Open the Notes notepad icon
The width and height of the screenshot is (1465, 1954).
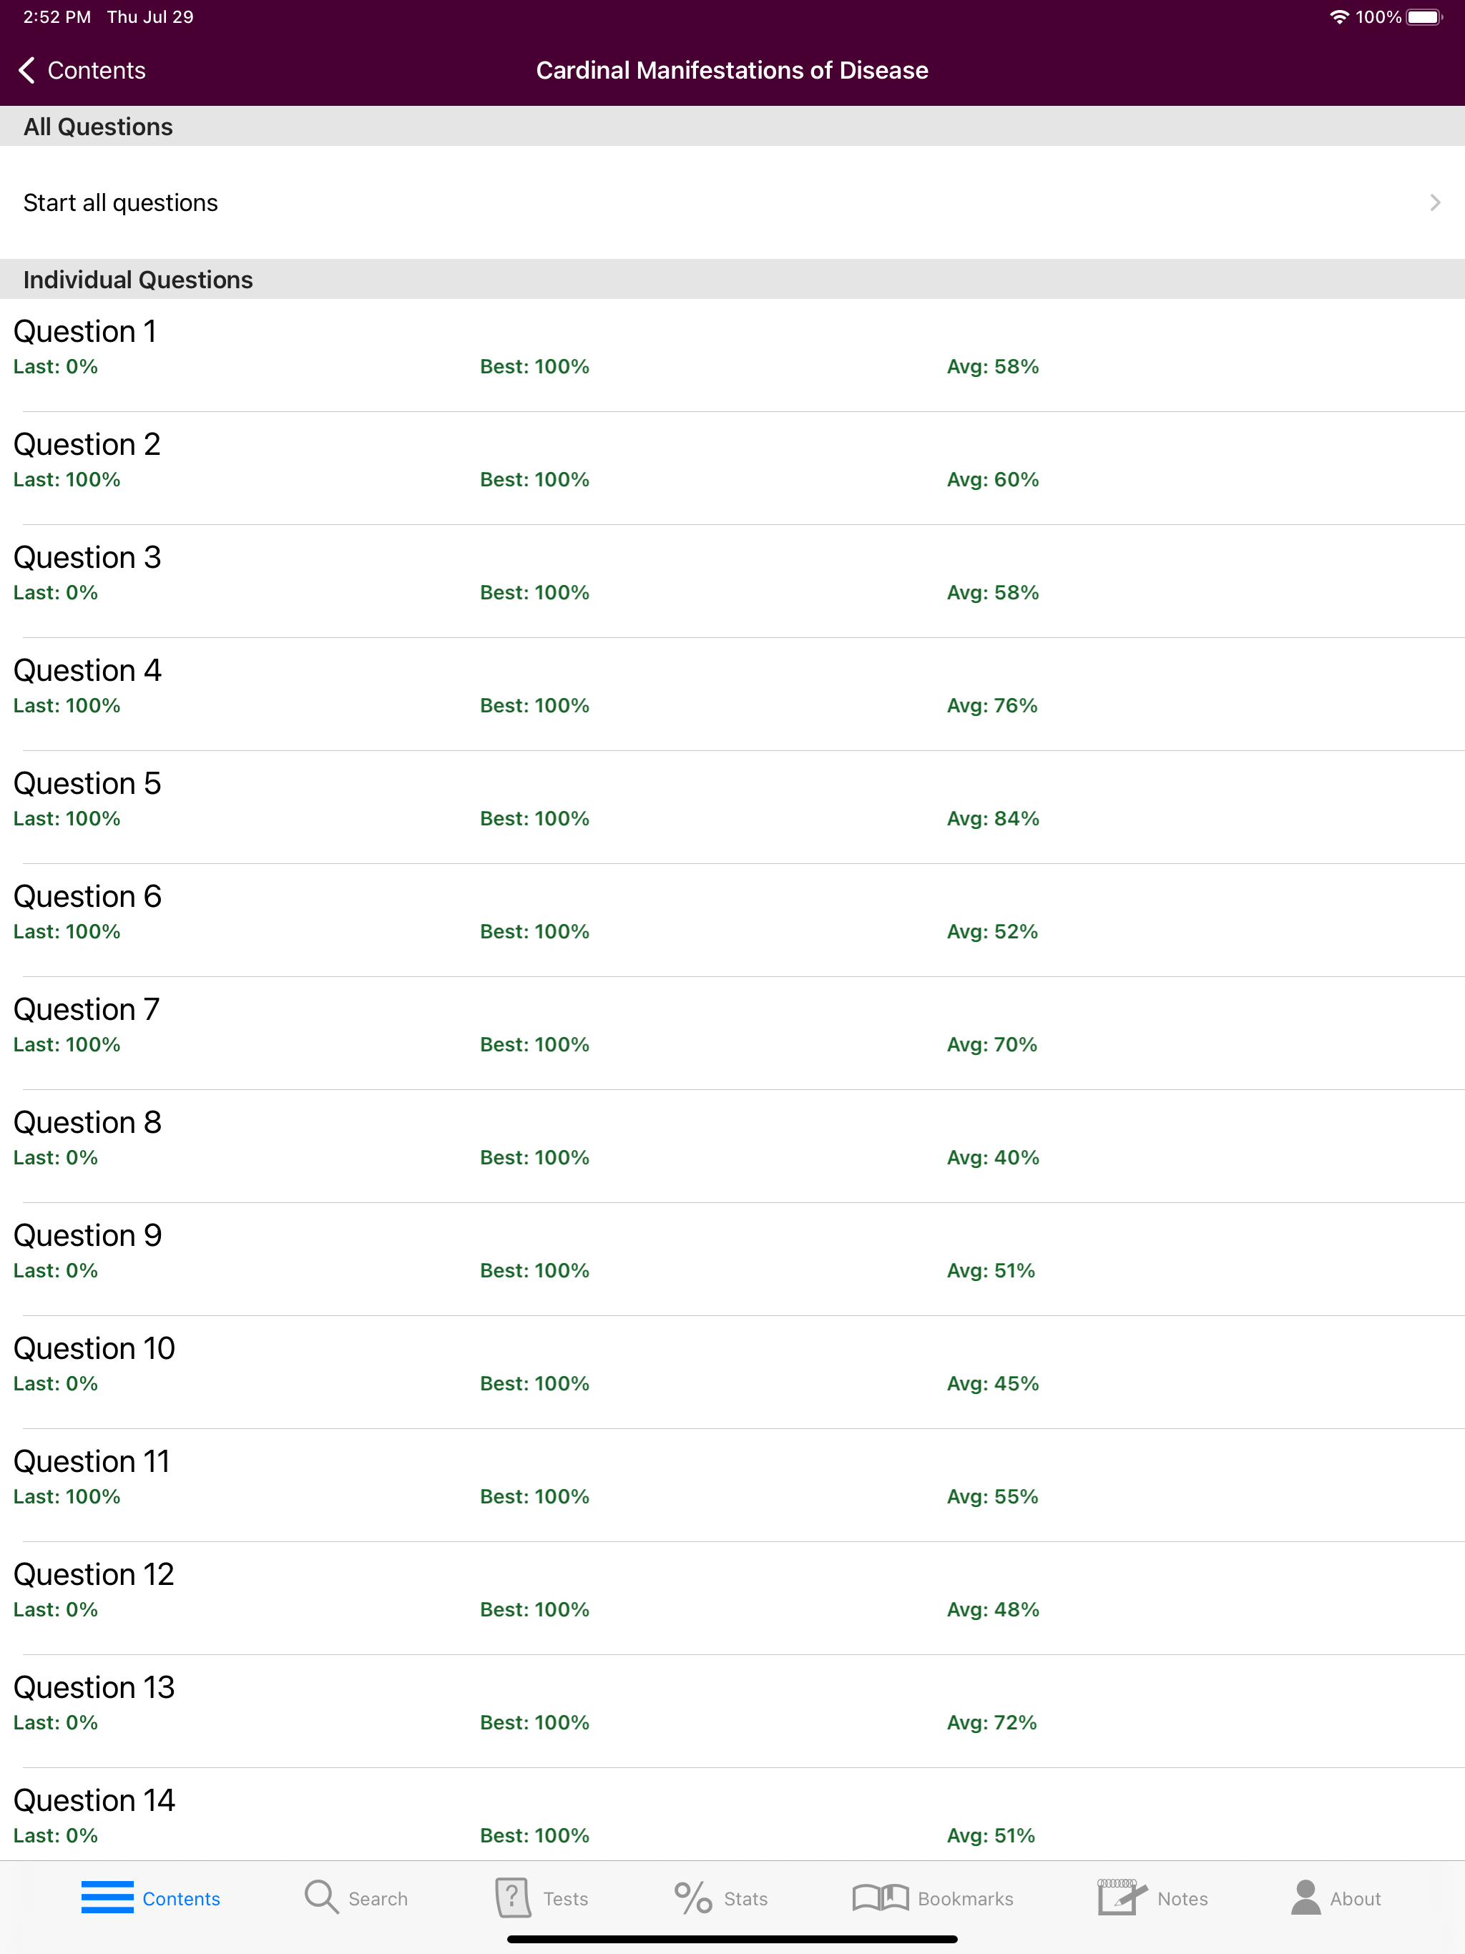coord(1120,1897)
